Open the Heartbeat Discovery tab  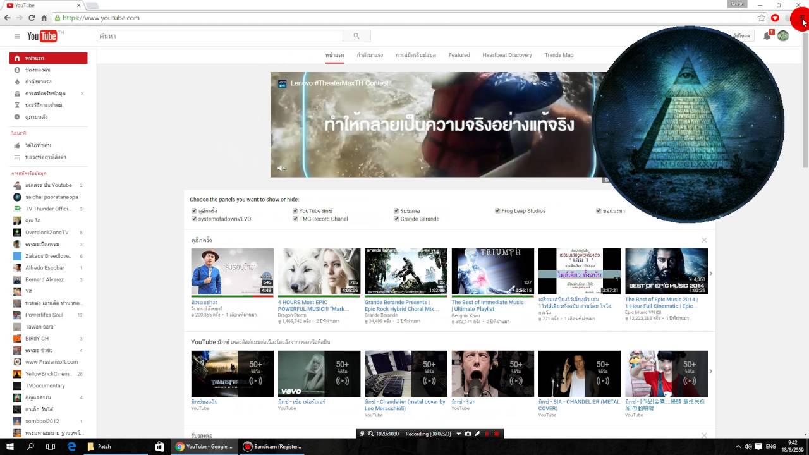coord(507,55)
